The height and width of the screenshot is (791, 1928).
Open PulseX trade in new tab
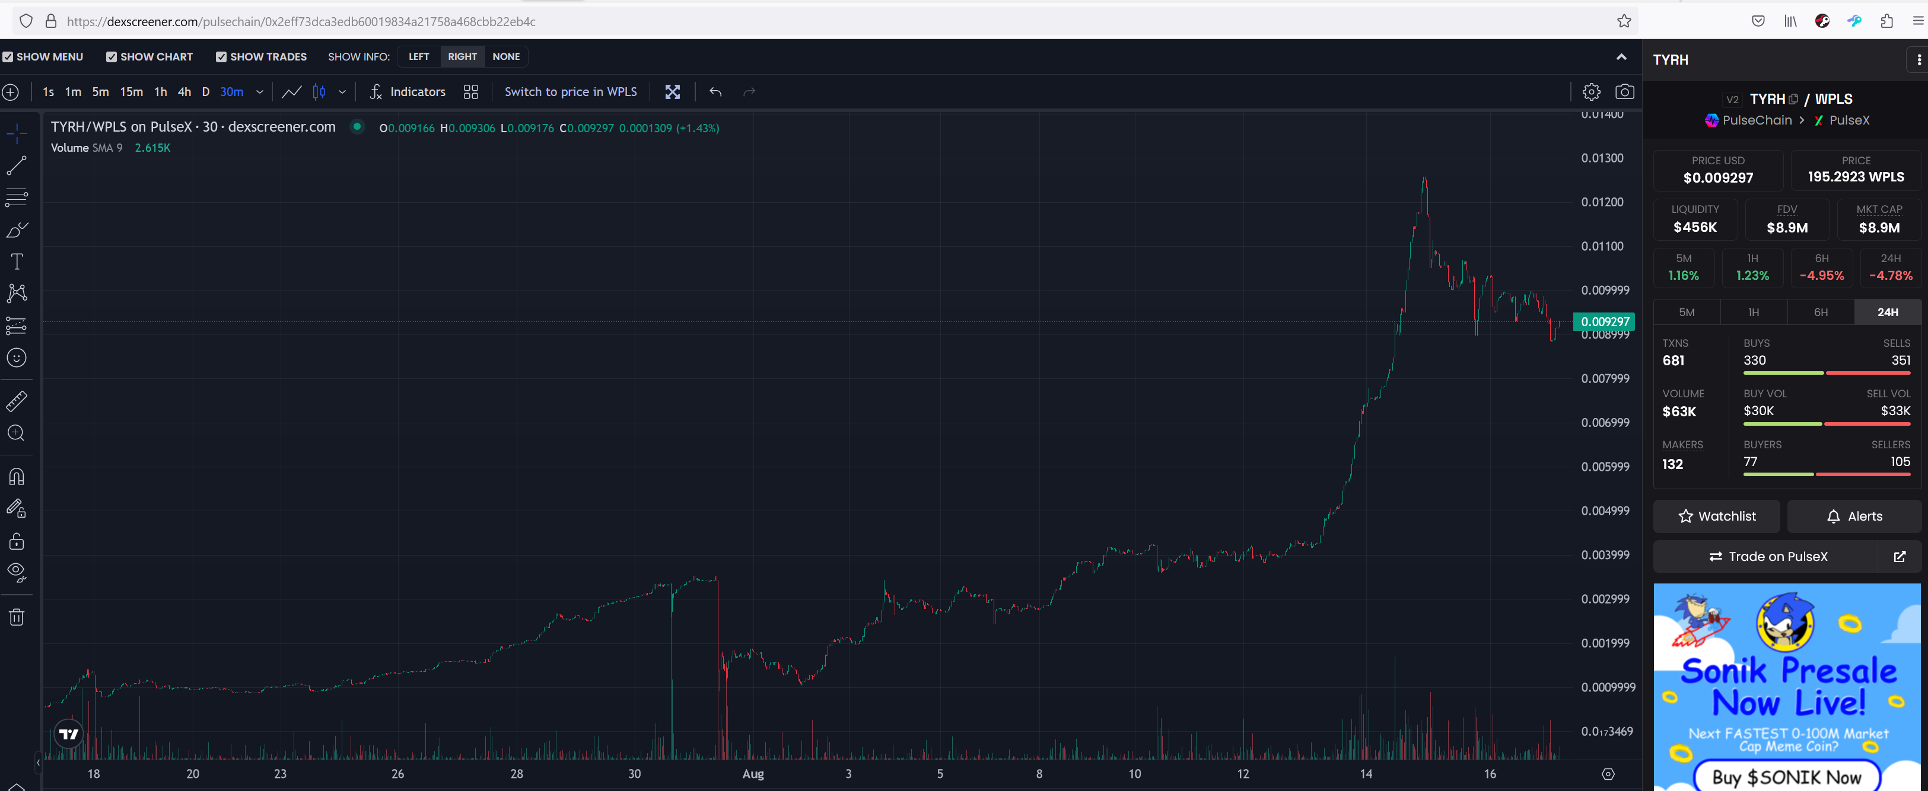[x=1900, y=556]
